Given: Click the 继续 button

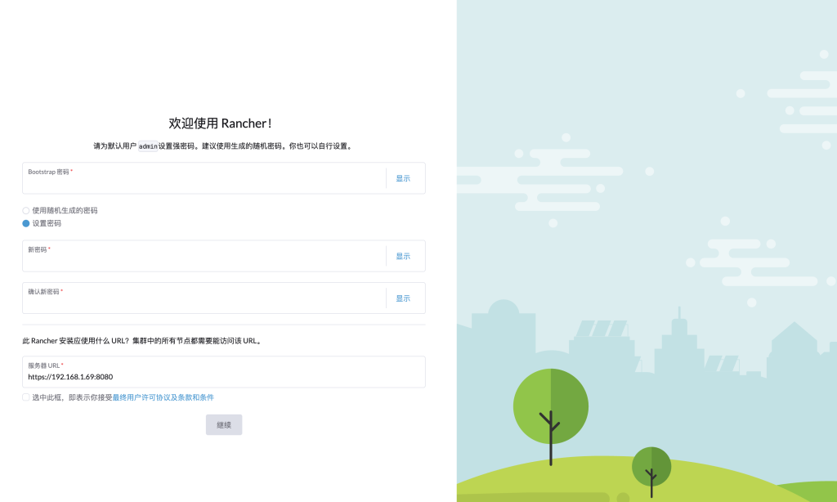Looking at the screenshot, I should [224, 425].
